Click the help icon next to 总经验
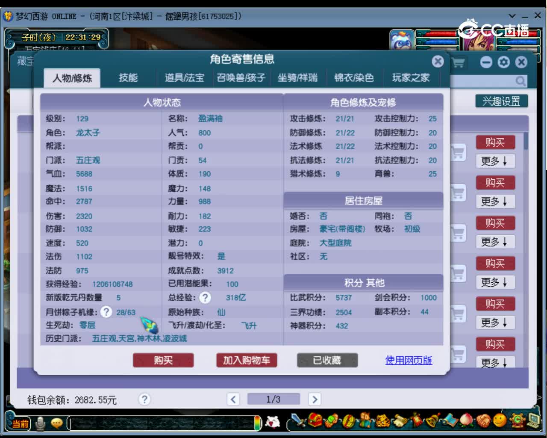Image resolution: width=547 pixels, height=438 pixels. (x=205, y=298)
